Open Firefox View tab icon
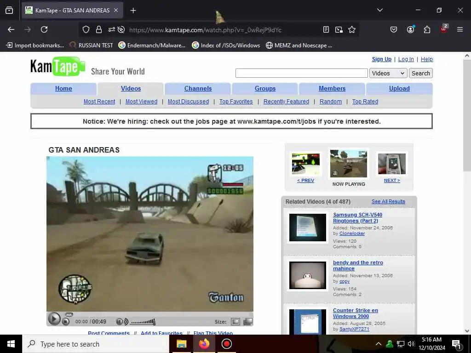Viewport: 471px width, 353px height. click(x=9, y=11)
